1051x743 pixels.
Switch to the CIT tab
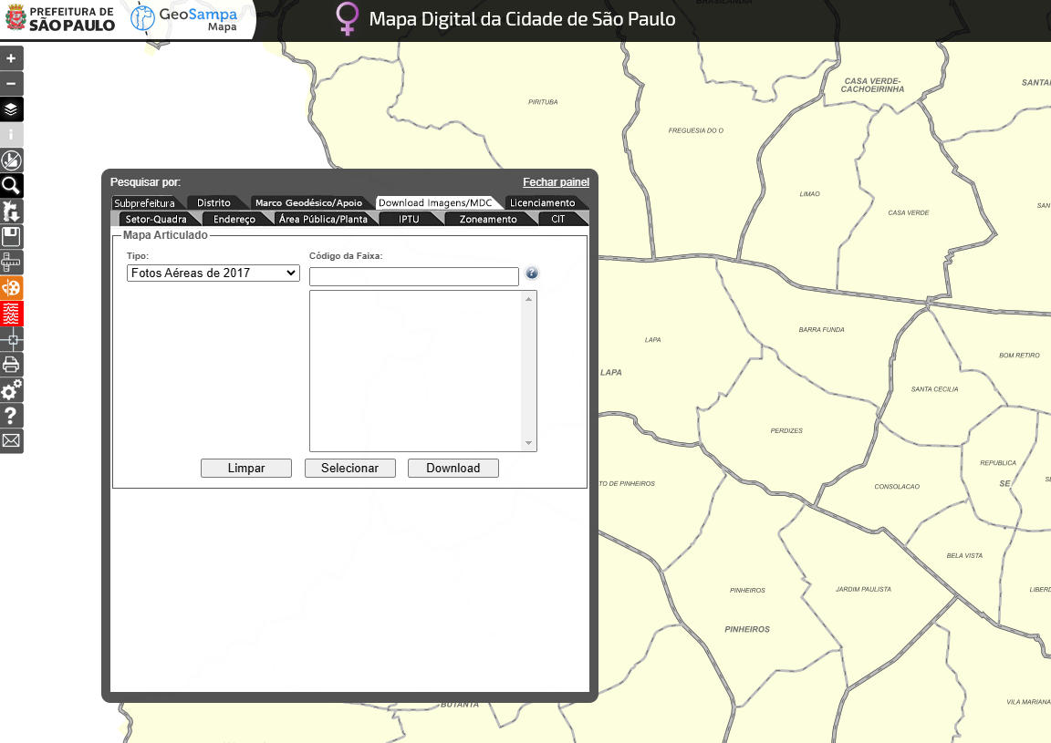pos(558,219)
